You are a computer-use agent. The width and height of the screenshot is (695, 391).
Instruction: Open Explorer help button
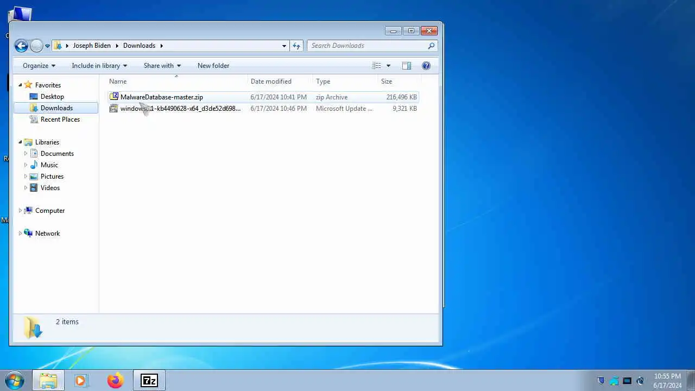[x=426, y=66]
